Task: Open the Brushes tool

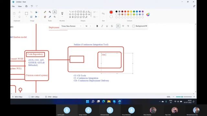Action: (x=62, y=13)
